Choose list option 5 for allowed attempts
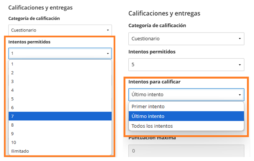Image resolution: width=254 pixels, height=161 pixels. (x=60, y=99)
